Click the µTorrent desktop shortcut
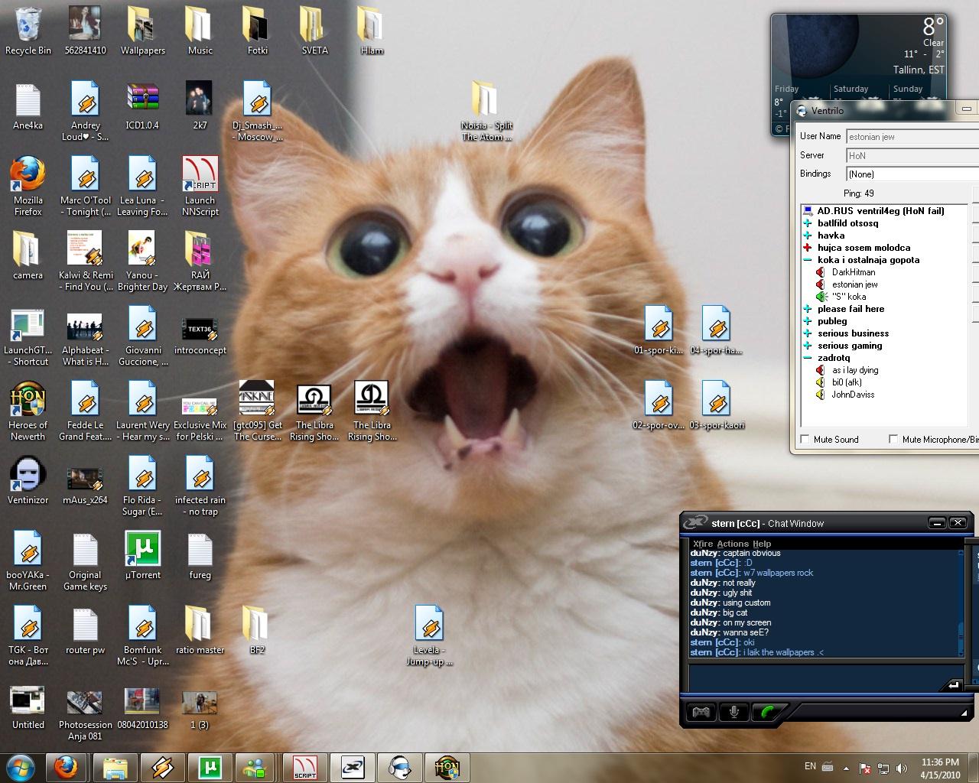 [143, 555]
